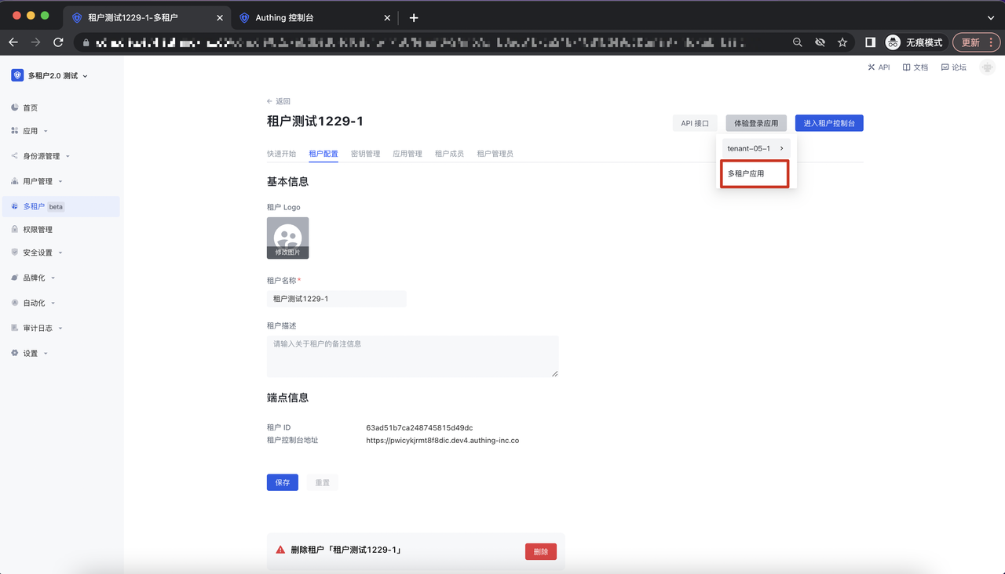Click the zoom magnifier icon in address bar
The height and width of the screenshot is (574, 1005).
[798, 42]
